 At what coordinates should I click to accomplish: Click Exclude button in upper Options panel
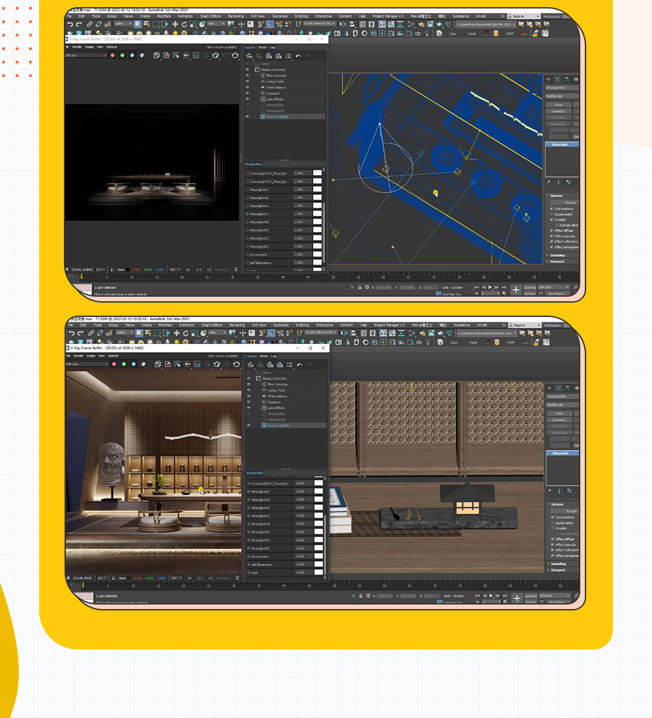click(x=563, y=202)
